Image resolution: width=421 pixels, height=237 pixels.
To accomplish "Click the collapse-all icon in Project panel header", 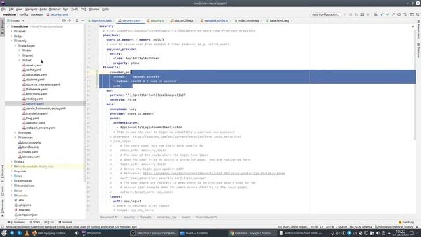I will tap(70, 20).
